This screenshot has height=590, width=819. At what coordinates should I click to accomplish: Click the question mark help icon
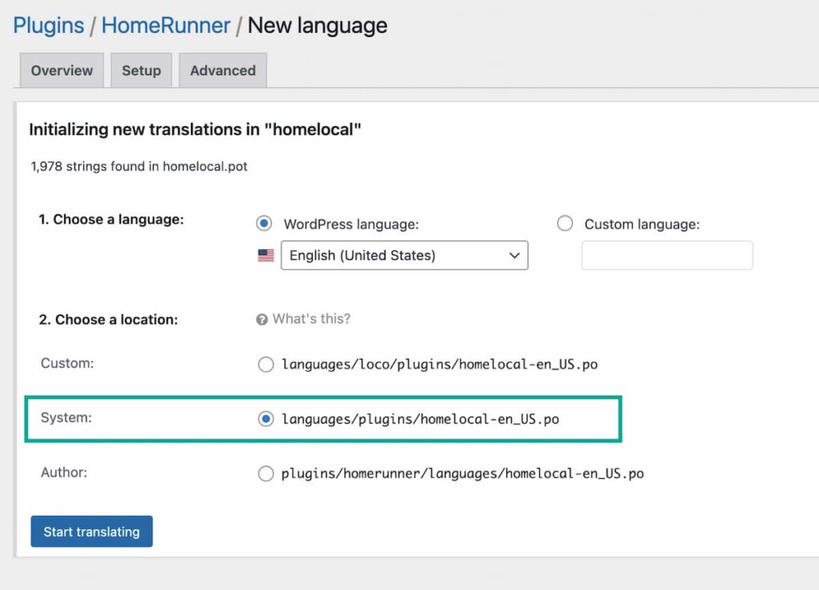tap(262, 319)
